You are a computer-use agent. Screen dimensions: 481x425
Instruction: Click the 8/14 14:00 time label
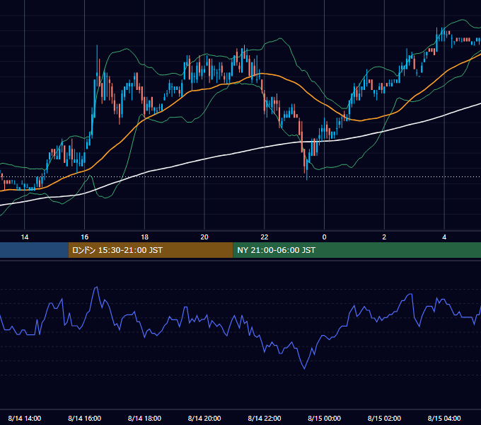point(25,418)
